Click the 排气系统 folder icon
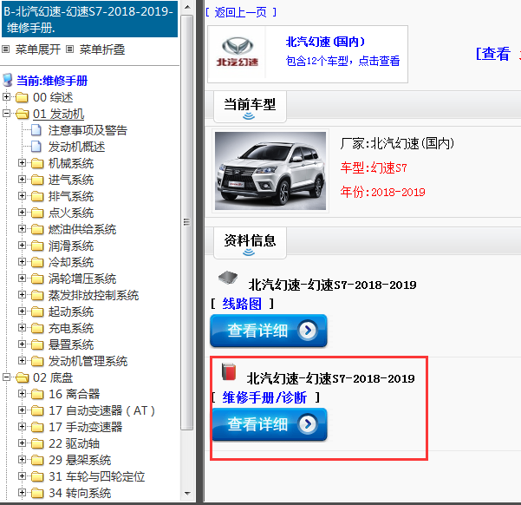The height and width of the screenshot is (505, 521). coord(37,196)
